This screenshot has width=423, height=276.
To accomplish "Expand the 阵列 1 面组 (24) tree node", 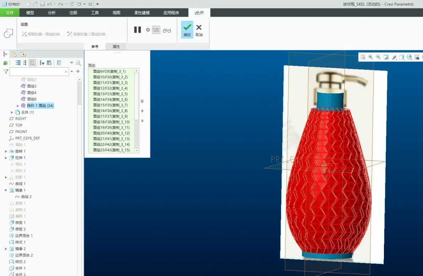I will click(x=18, y=106).
